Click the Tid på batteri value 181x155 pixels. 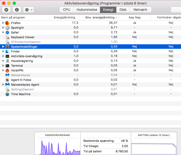(122, 151)
